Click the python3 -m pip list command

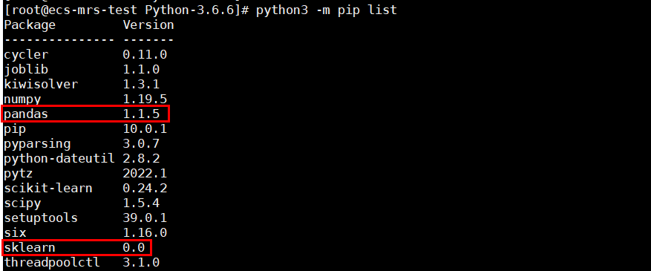coord(327,10)
